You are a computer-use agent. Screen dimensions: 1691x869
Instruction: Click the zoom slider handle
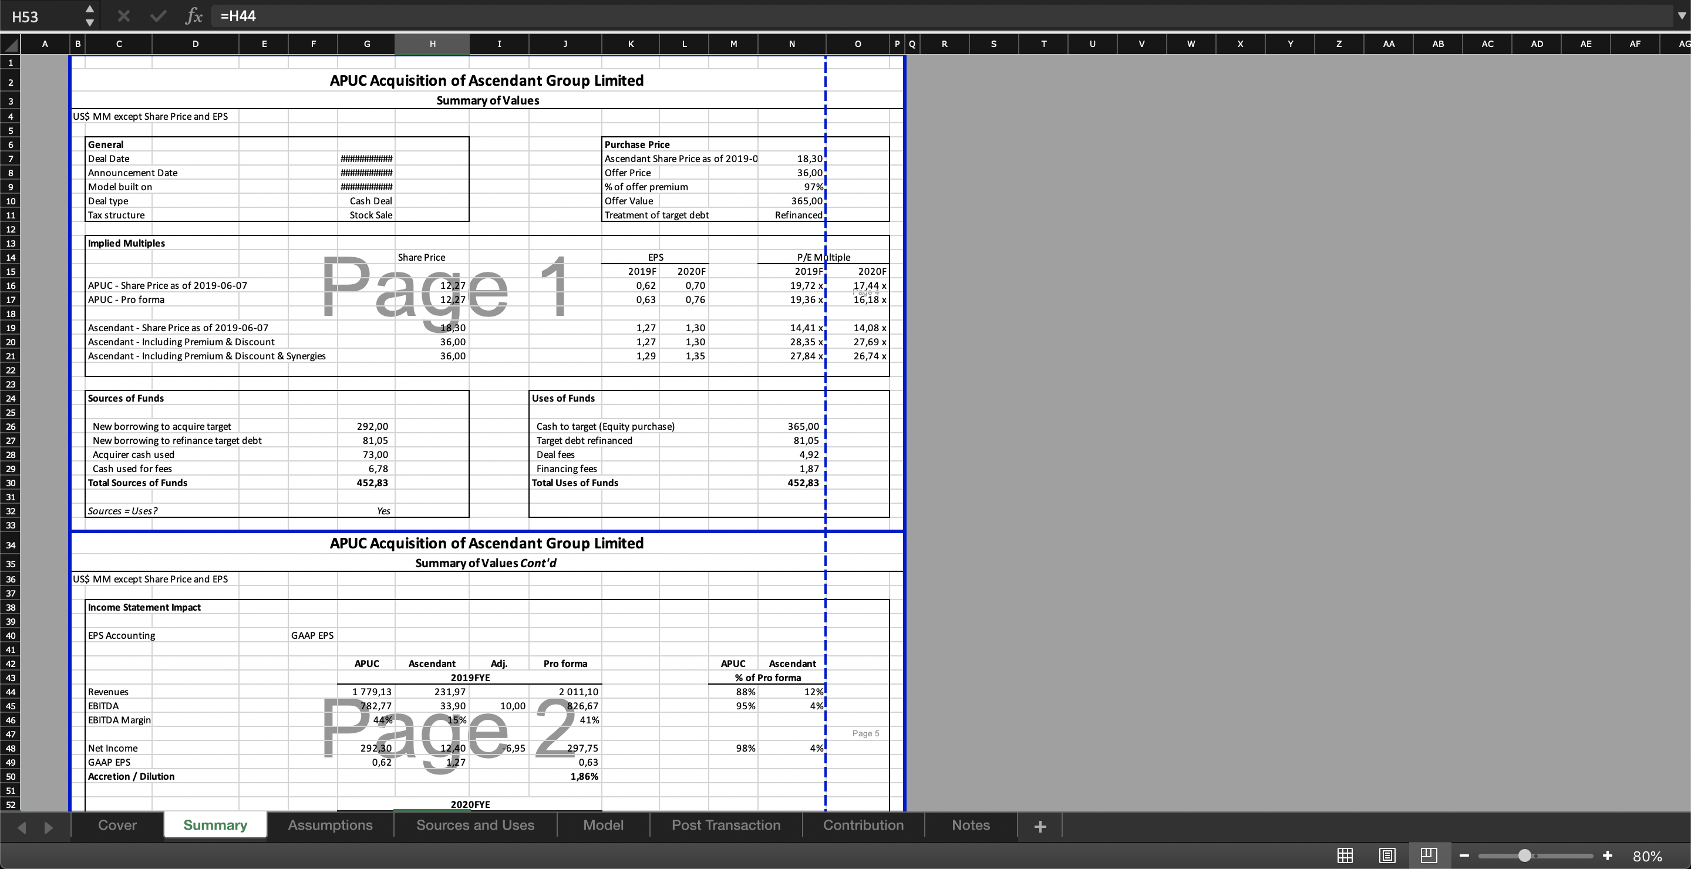tap(1525, 855)
